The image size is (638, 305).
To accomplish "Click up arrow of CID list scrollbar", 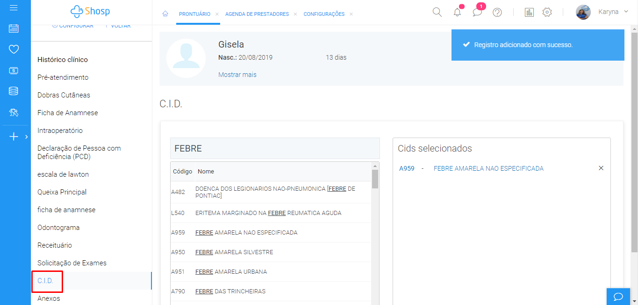I will tap(375, 166).
